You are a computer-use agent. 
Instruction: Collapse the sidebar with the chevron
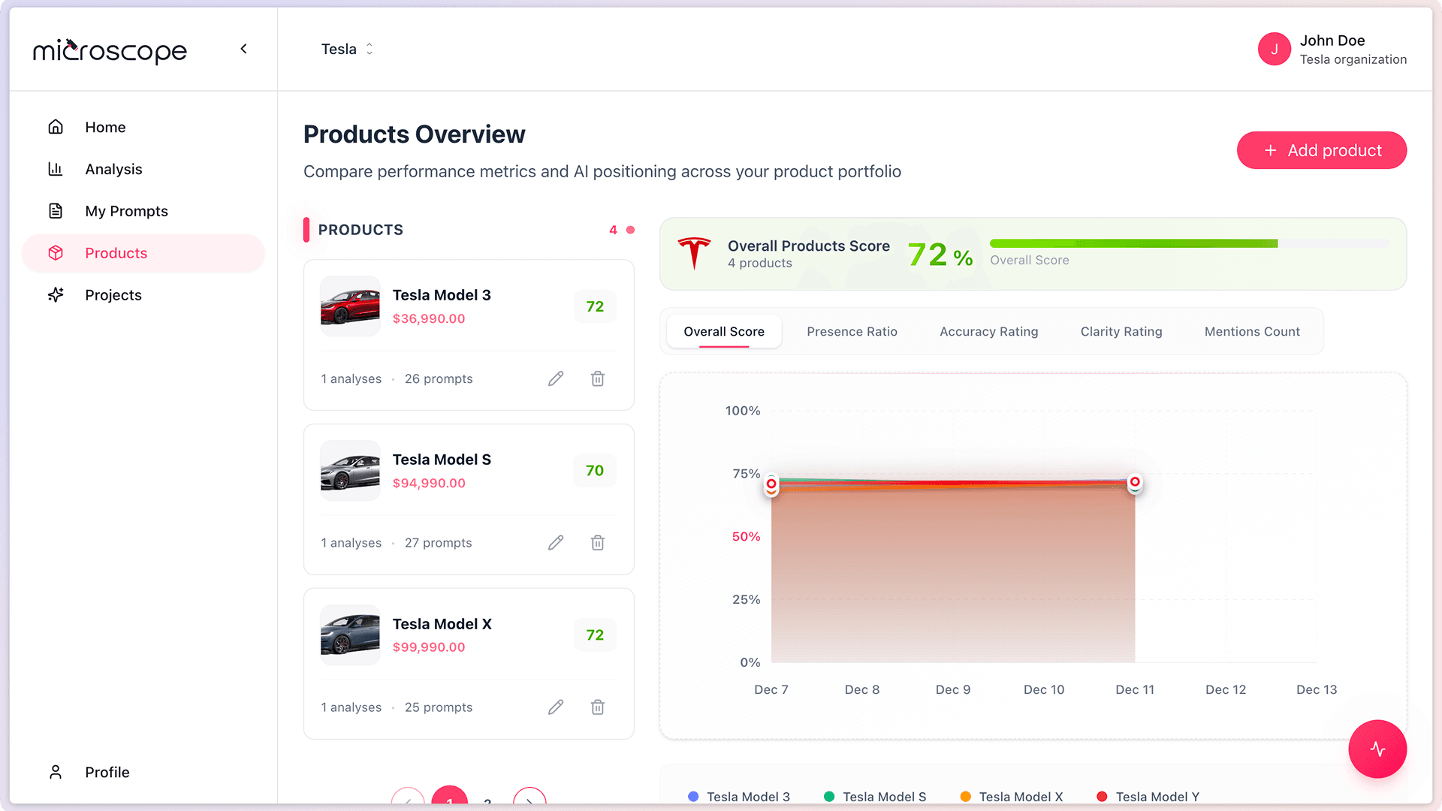pyautogui.click(x=243, y=48)
